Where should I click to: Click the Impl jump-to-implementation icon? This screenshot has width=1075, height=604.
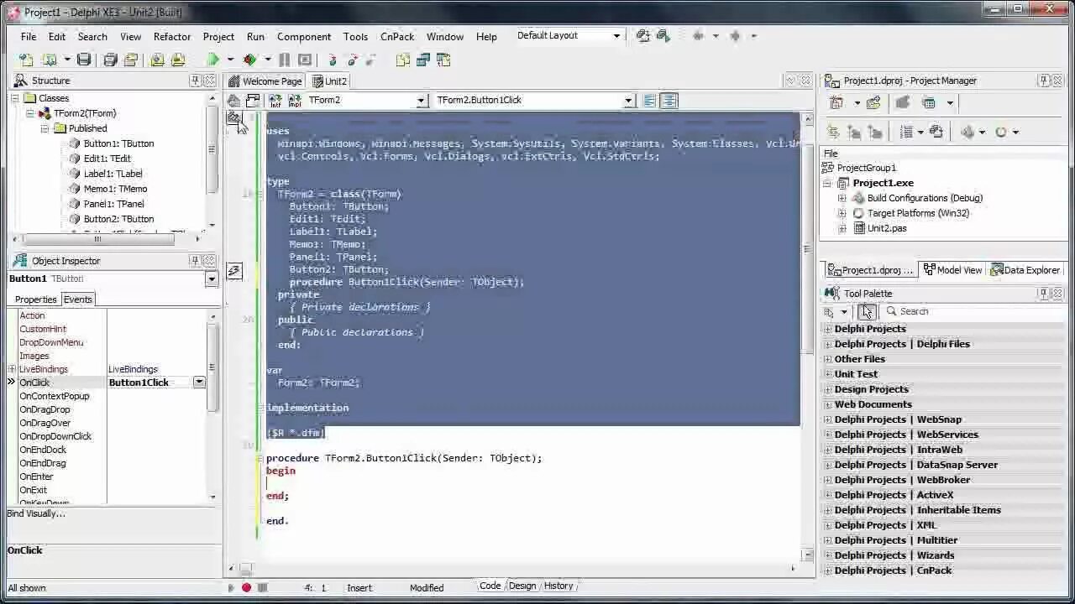tap(295, 100)
